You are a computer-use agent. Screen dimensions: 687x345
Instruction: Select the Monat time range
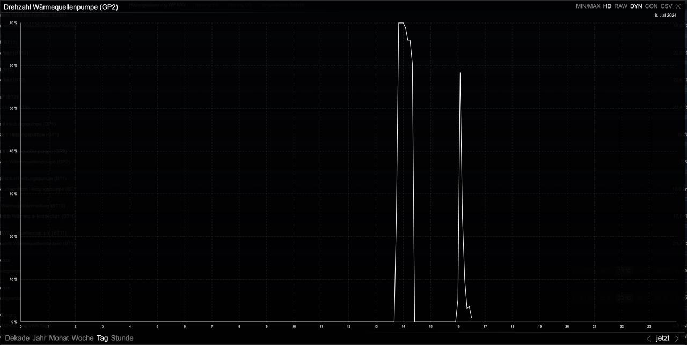coord(59,338)
